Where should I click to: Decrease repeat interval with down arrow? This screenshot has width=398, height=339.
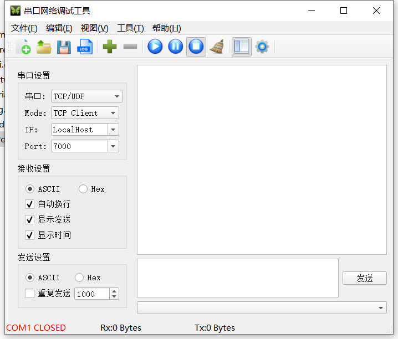pos(114,296)
